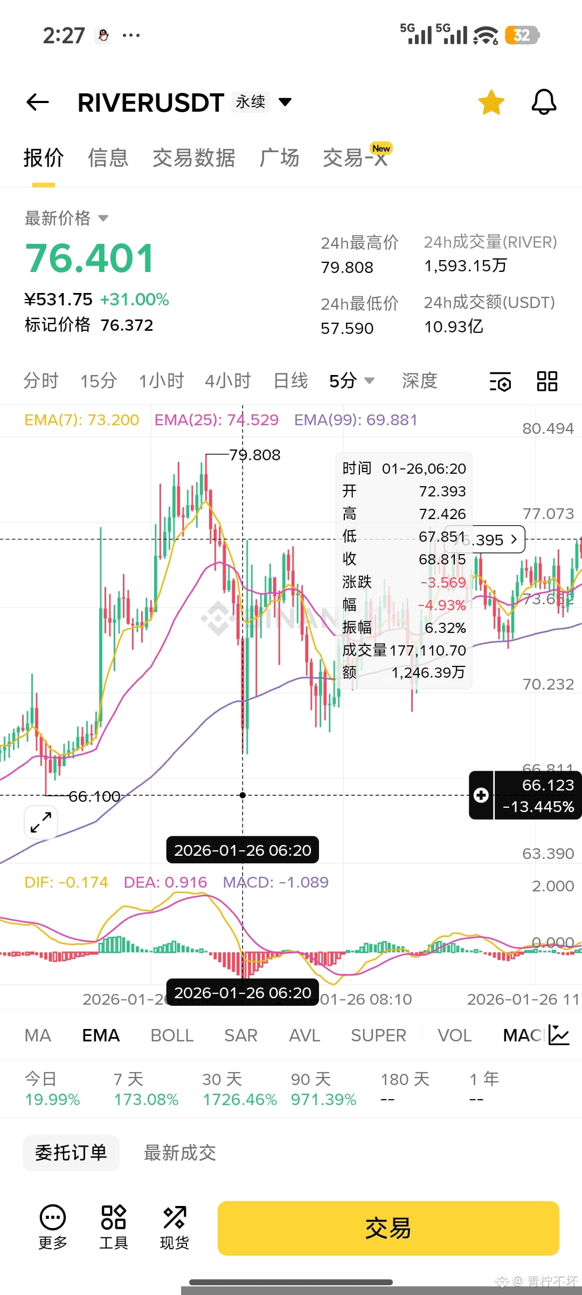582x1295 pixels.
Task: Toggle the favorite star for RIVERUSDT
Action: point(491,103)
